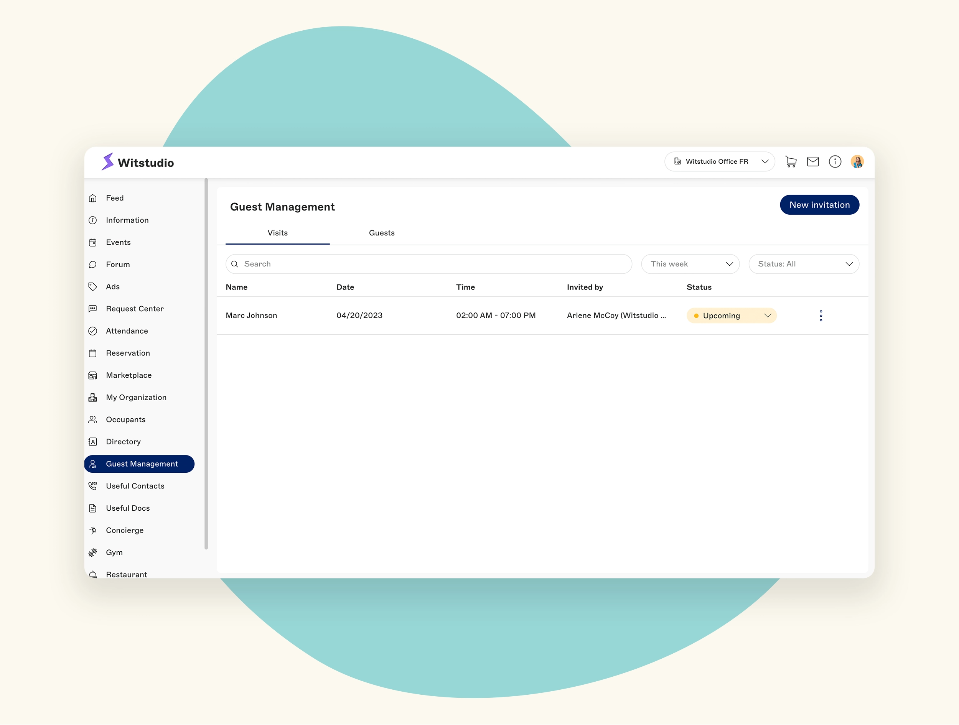Click the Events calendar icon
The height and width of the screenshot is (725, 959).
pos(93,242)
